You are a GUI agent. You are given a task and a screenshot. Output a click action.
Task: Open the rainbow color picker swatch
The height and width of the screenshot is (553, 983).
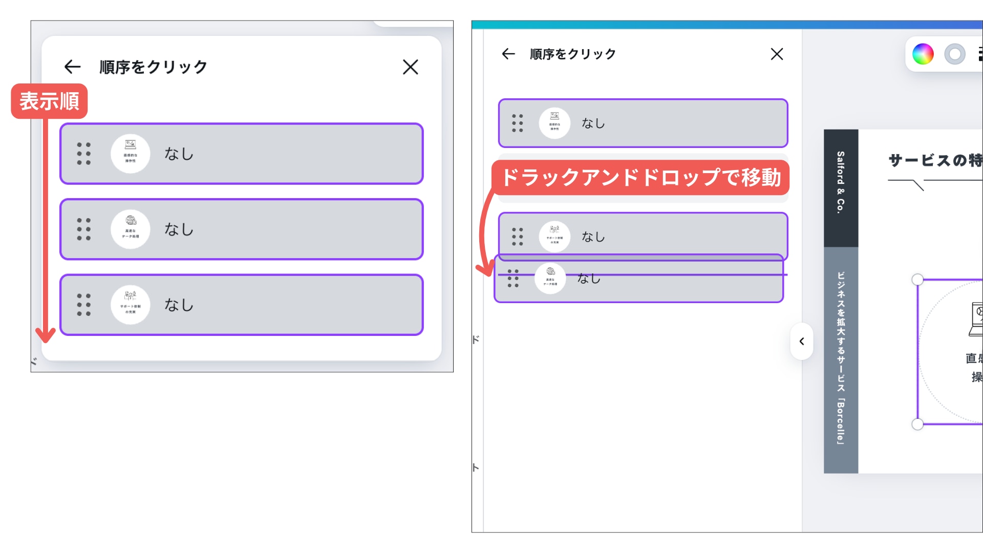[923, 54]
